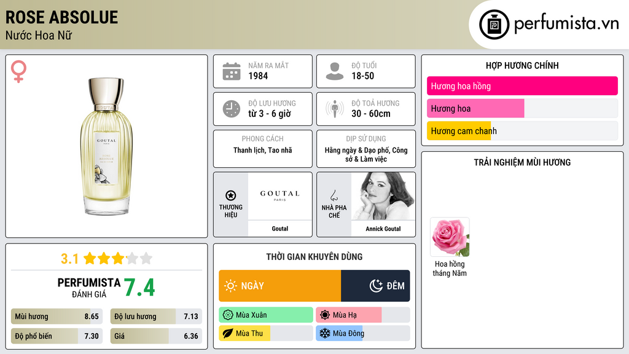This screenshot has height=354, width=629.
Task: Click the person silhouette icon beside Độ Tuổi
Action: pyautogui.click(x=335, y=71)
